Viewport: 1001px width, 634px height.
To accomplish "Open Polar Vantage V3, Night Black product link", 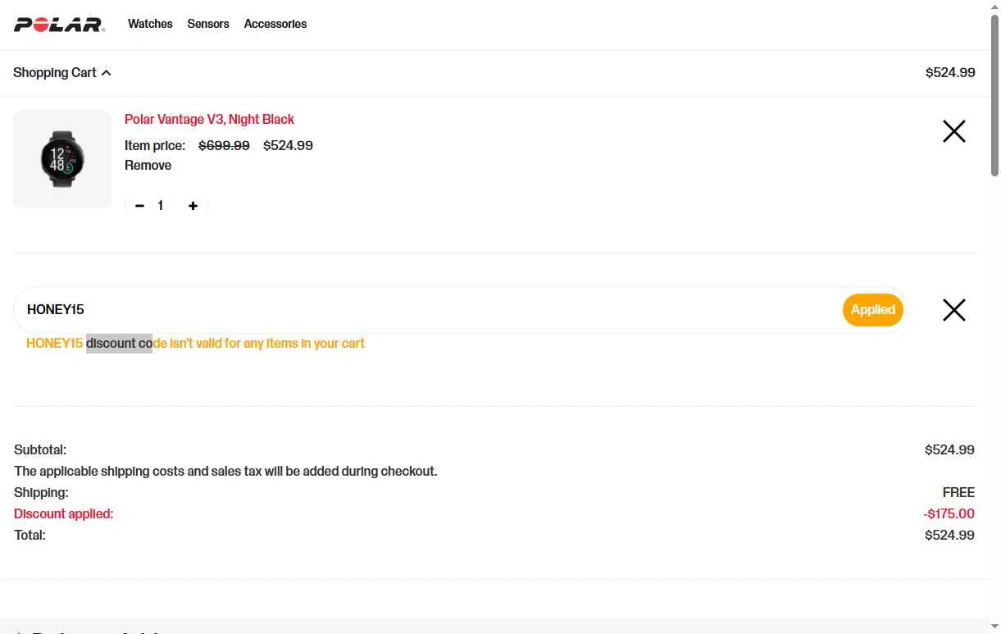I will pyautogui.click(x=209, y=119).
